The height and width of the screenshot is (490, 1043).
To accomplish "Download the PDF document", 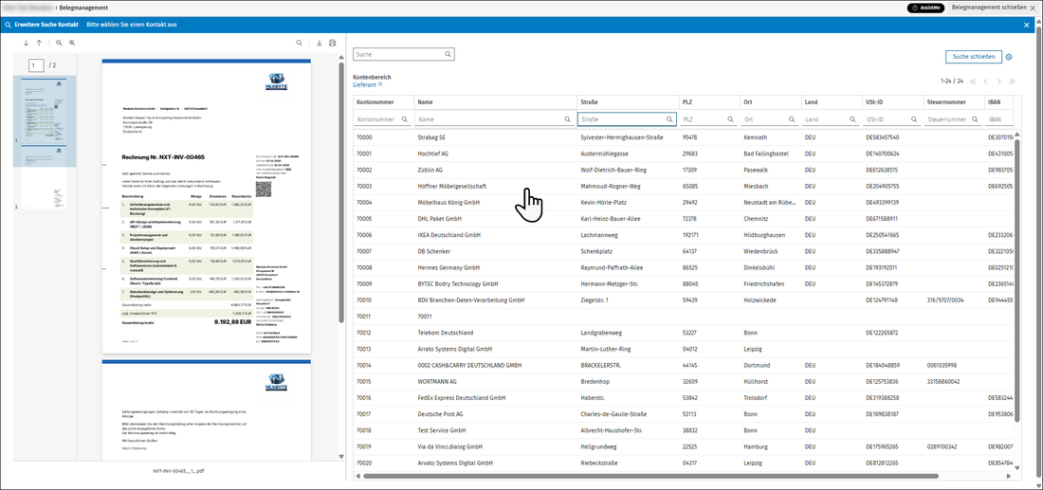I will [320, 43].
